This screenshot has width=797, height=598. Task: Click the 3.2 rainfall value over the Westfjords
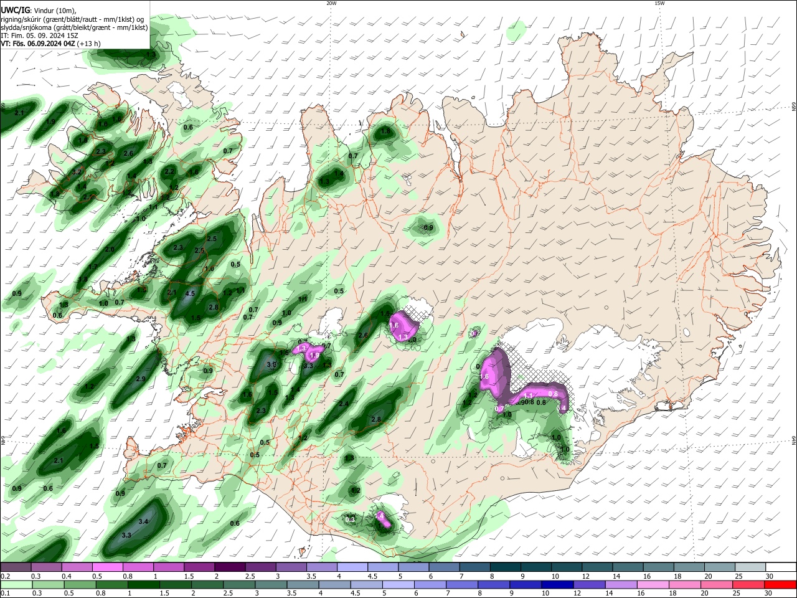pyautogui.click(x=77, y=171)
